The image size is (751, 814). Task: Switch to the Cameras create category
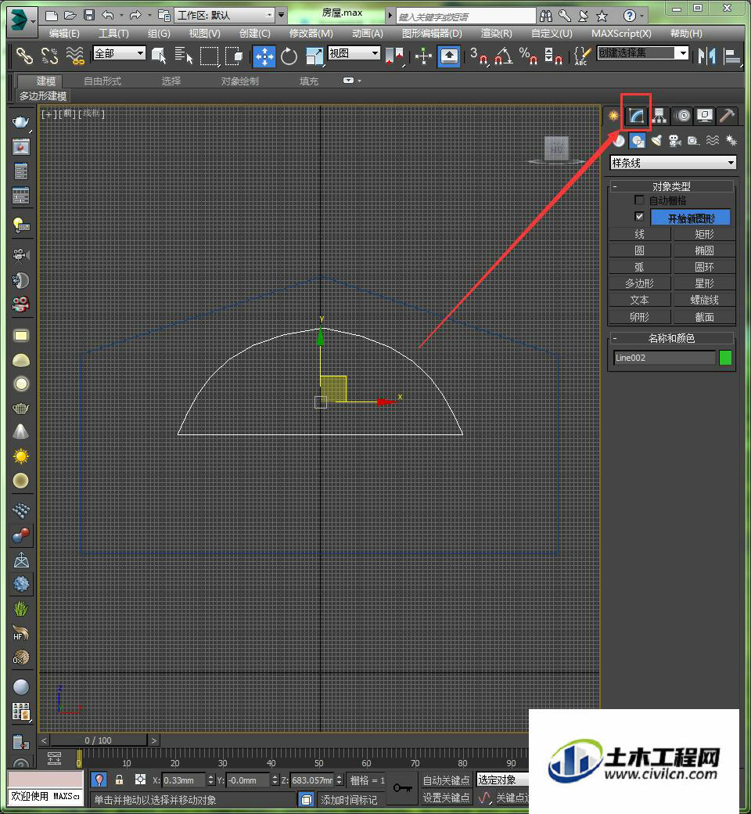tap(674, 140)
